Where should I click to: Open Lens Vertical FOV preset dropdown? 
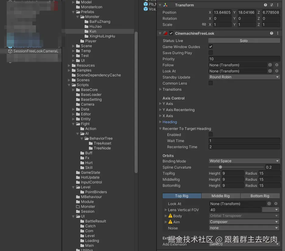[271, 210]
